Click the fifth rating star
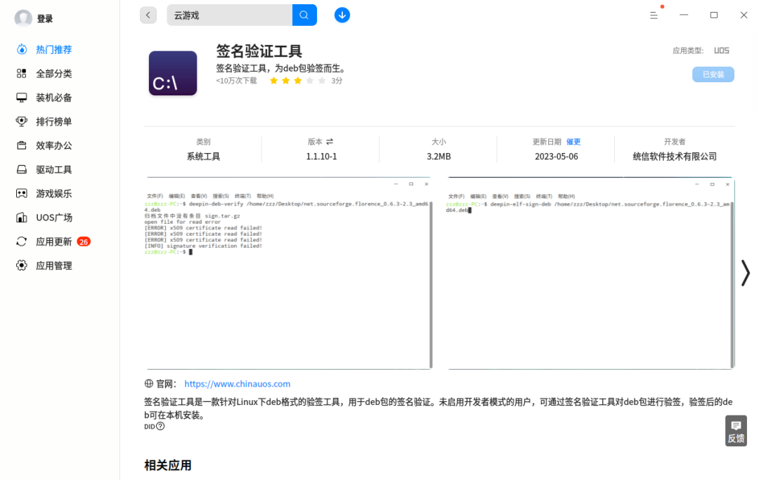 point(322,81)
